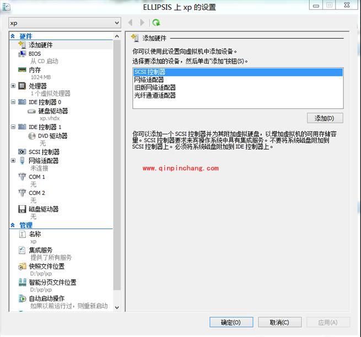This screenshot has height=337, width=361.
Task: Click the green refresh icon in toolbar
Action: tap(156, 23)
